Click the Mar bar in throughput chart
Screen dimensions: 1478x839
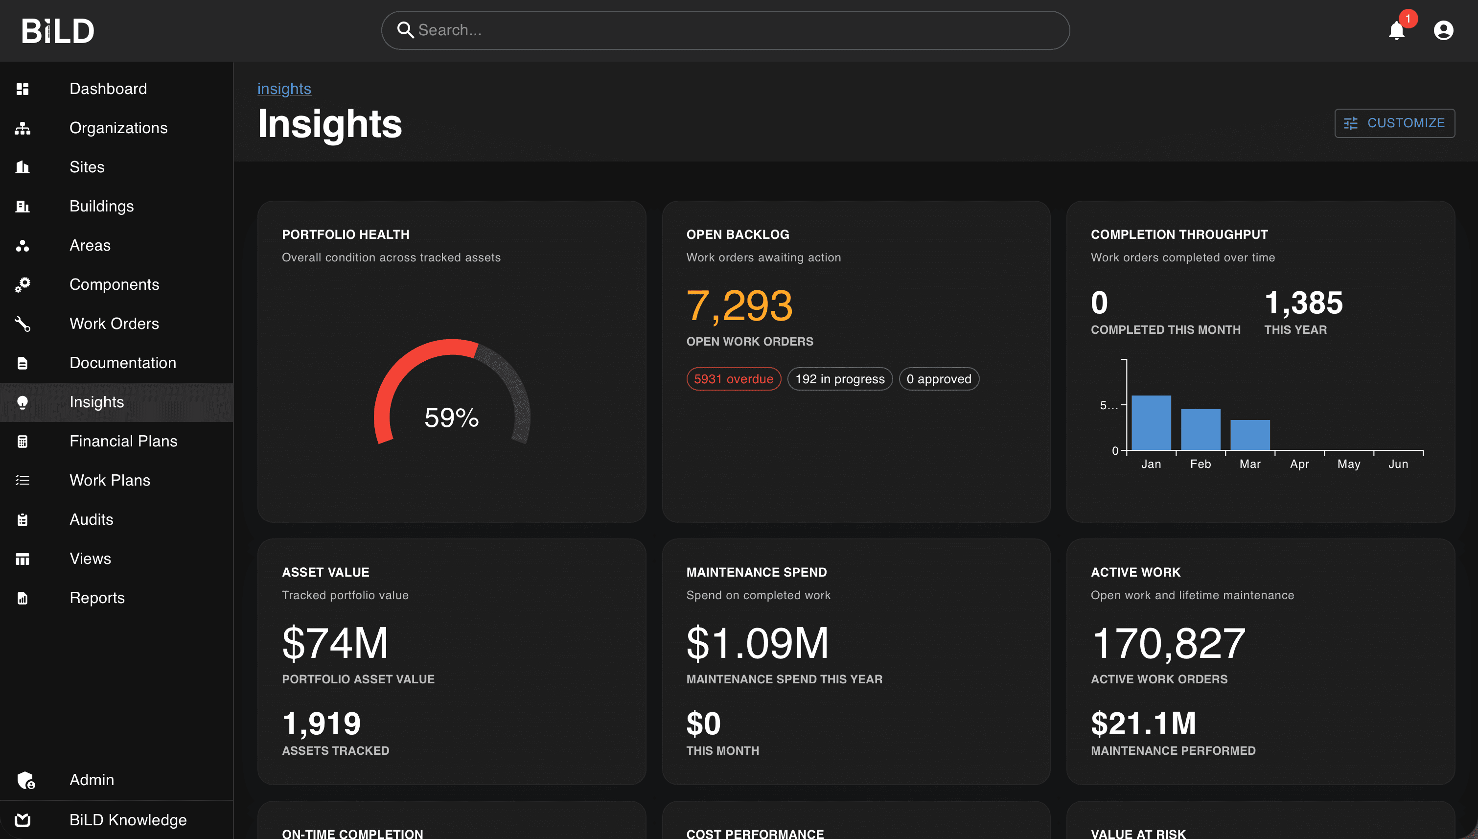coord(1250,435)
